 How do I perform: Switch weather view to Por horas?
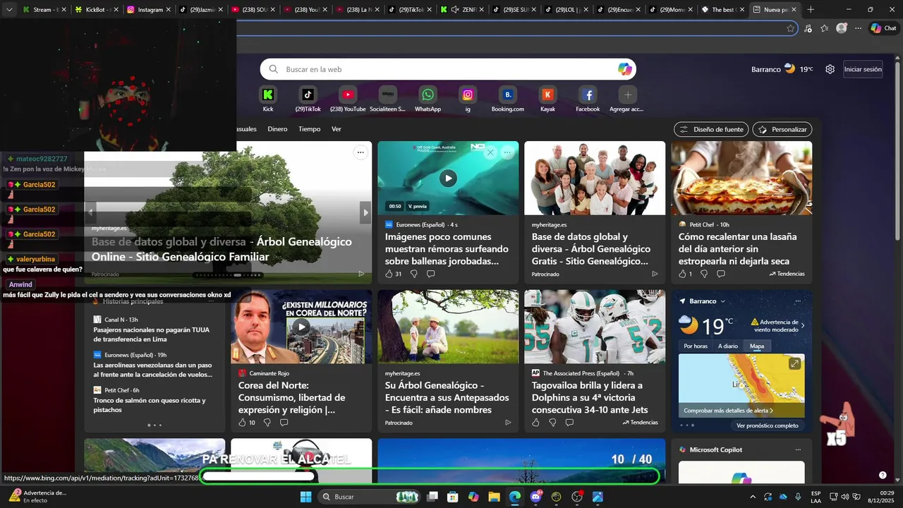coord(696,346)
